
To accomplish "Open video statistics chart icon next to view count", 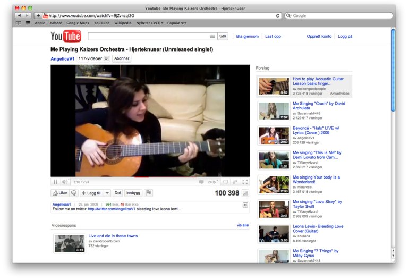I will (245, 193).
